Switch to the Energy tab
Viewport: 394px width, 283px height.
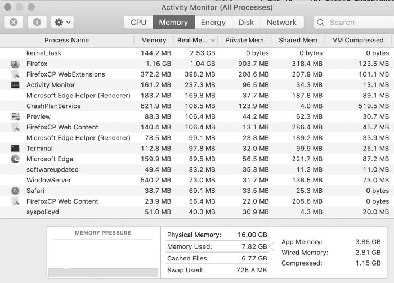point(213,23)
